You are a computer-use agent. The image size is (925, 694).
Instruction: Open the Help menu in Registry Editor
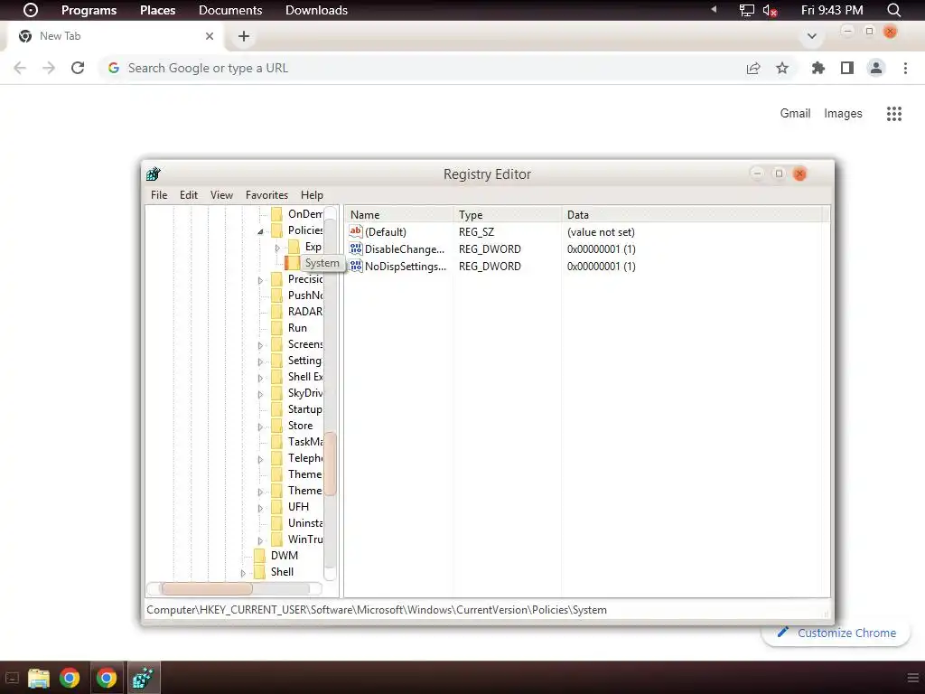tap(312, 195)
